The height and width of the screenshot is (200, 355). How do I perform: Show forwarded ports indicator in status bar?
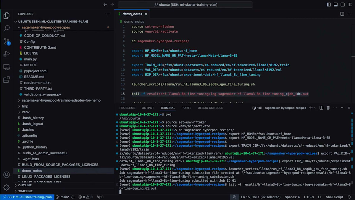[101, 197]
